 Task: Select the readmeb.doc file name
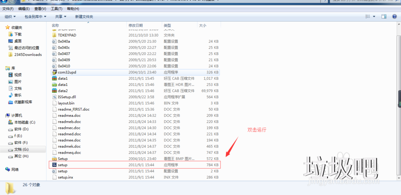point(69,122)
